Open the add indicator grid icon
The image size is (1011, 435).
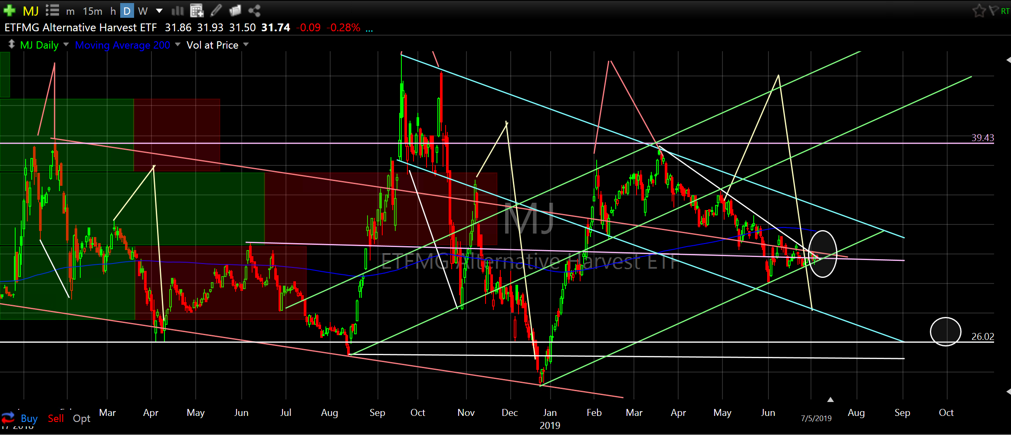(x=197, y=10)
